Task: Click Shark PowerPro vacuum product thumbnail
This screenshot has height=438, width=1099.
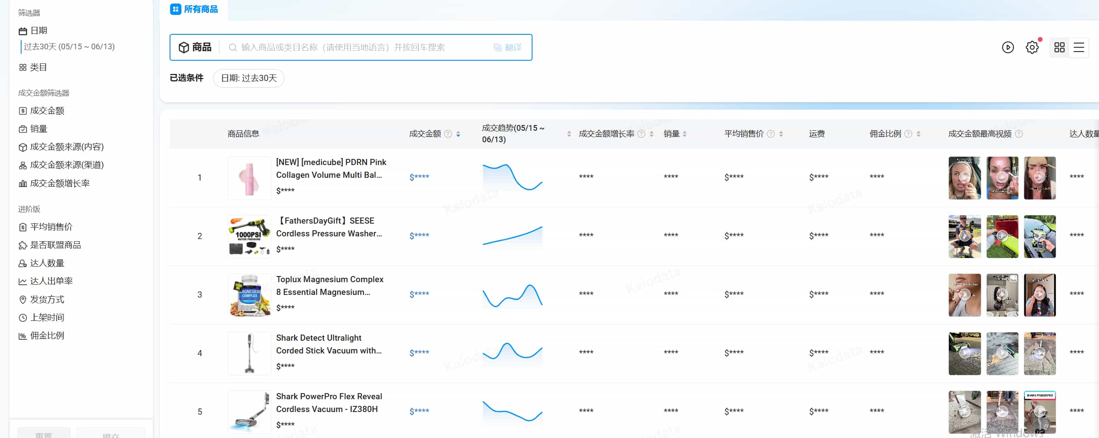Action: 249,412
